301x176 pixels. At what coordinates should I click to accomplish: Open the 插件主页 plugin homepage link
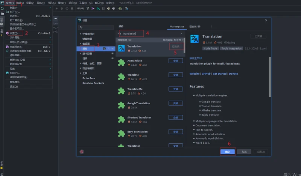(x=195, y=58)
